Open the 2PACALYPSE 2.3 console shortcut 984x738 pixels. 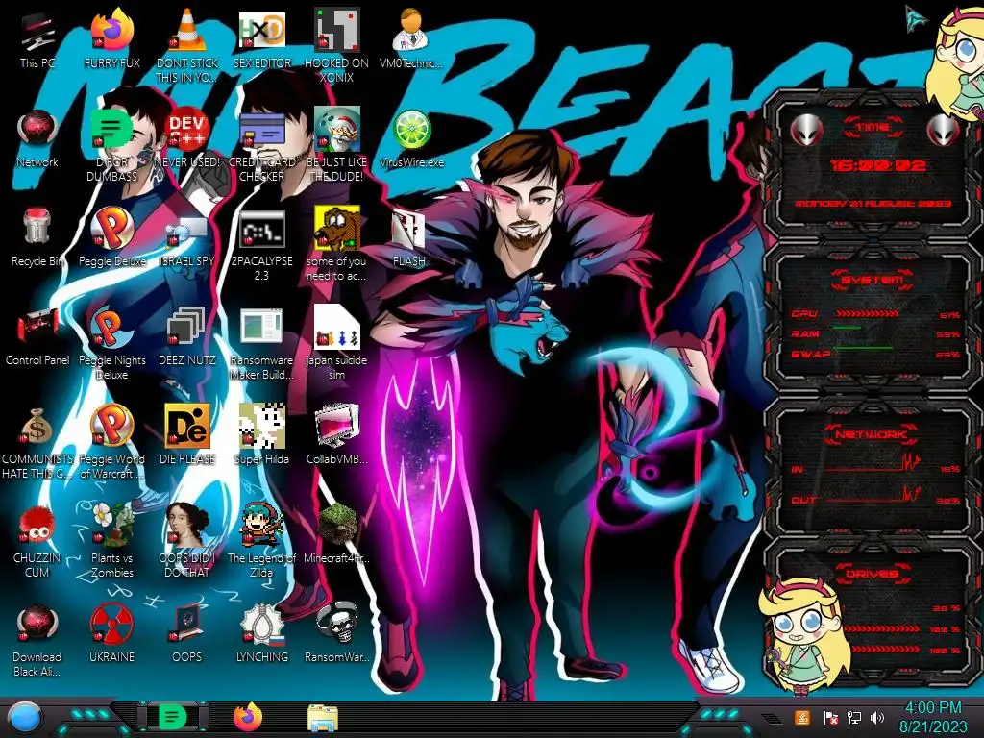[262, 245]
